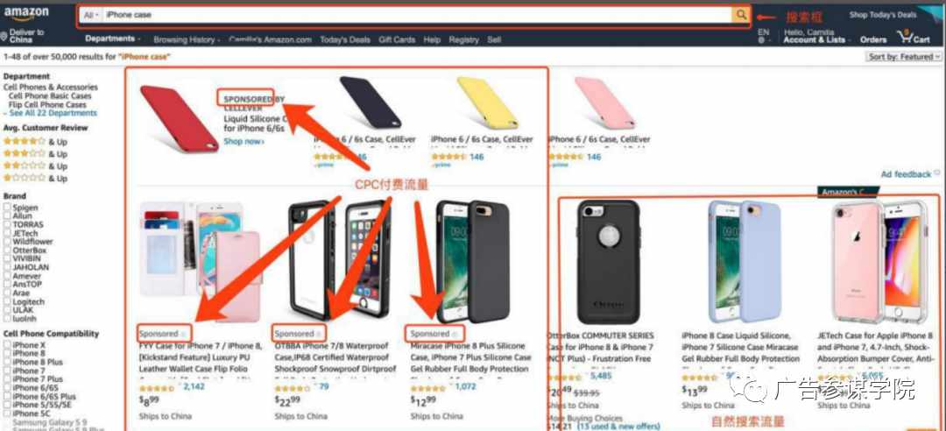Image resolution: width=946 pixels, height=431 pixels.
Task: Open Today's Deals in navigation bar
Action: click(x=345, y=39)
